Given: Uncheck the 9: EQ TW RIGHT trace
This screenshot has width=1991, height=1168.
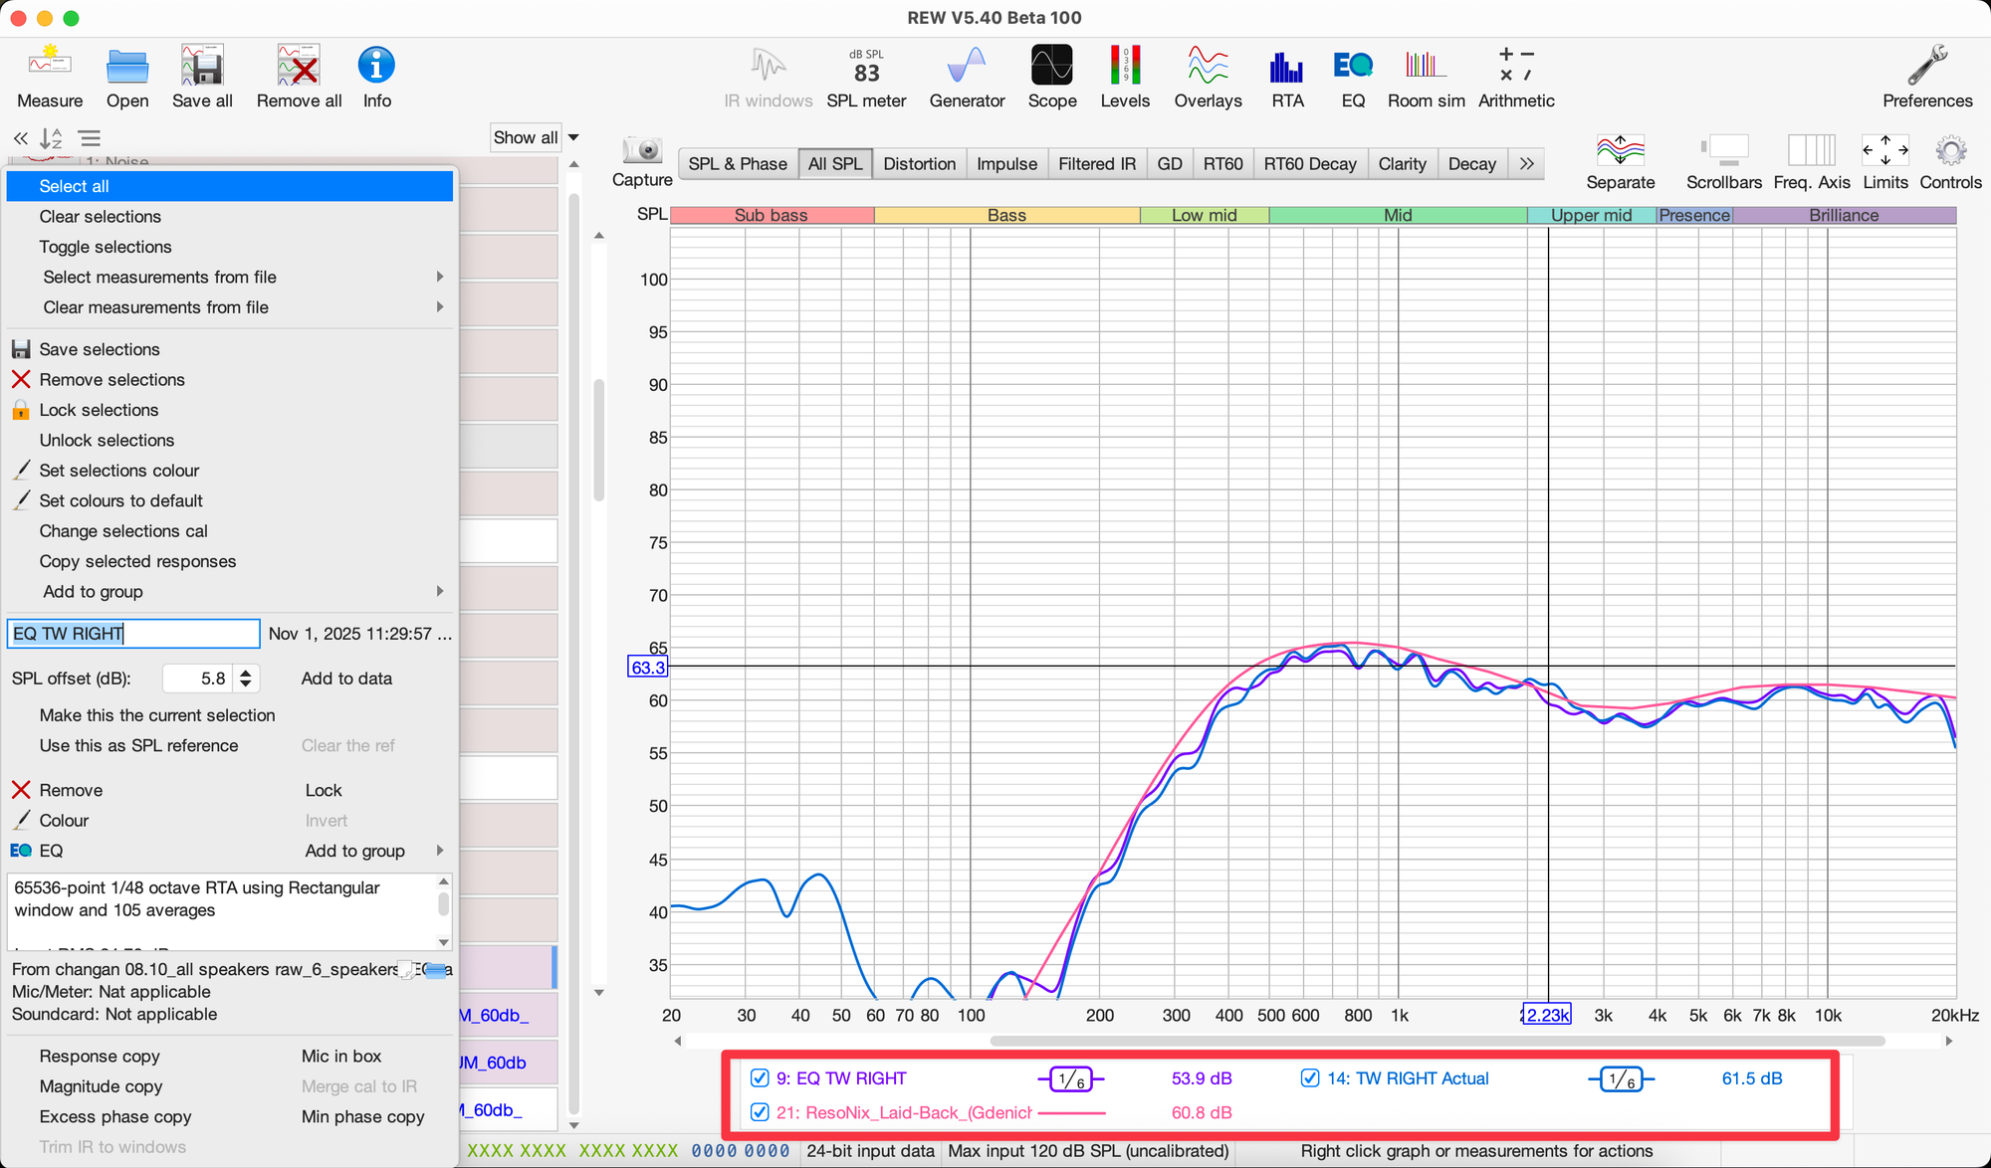Looking at the screenshot, I should pos(760,1078).
